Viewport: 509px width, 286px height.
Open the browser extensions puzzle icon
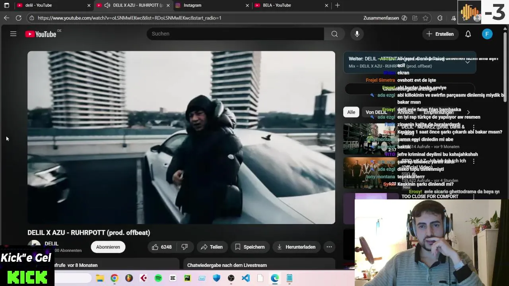tap(440, 18)
